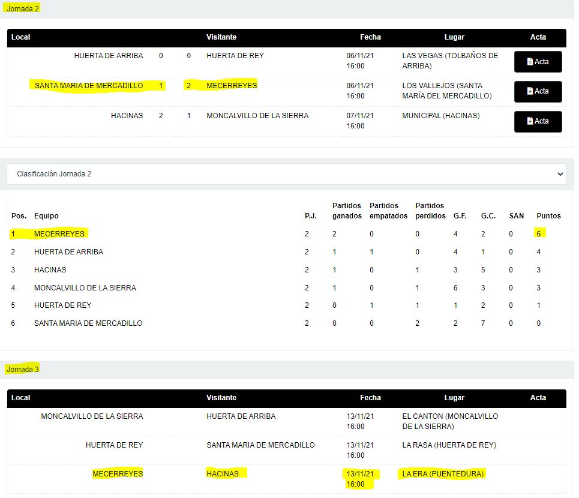This screenshot has width=579, height=498.
Task: Select HUERTA DE ARRIBA in the standings
Action: point(68,252)
